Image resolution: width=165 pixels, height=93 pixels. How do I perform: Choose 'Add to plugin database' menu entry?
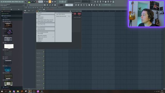point(46,20)
